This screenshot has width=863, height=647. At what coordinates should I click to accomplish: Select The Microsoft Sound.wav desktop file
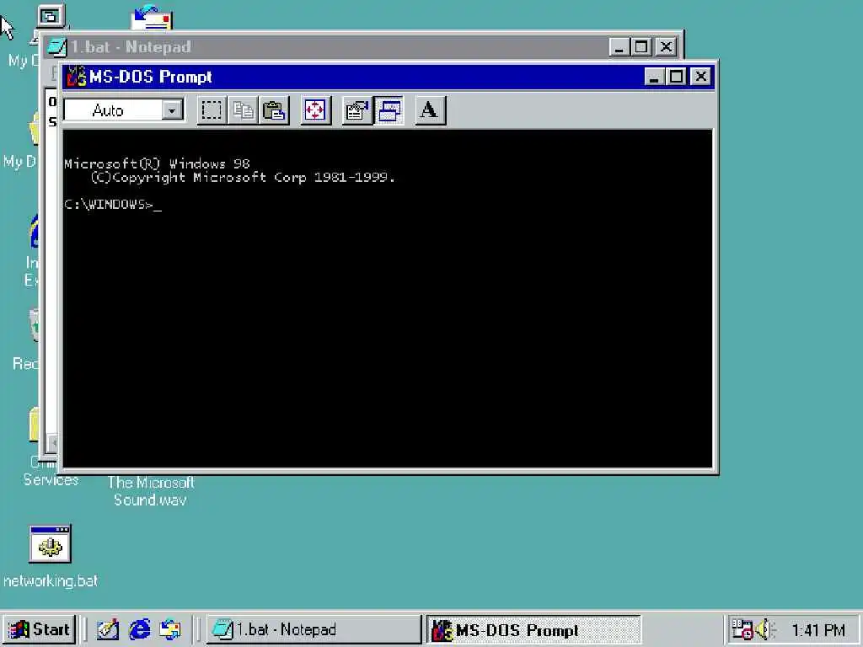pos(150,491)
